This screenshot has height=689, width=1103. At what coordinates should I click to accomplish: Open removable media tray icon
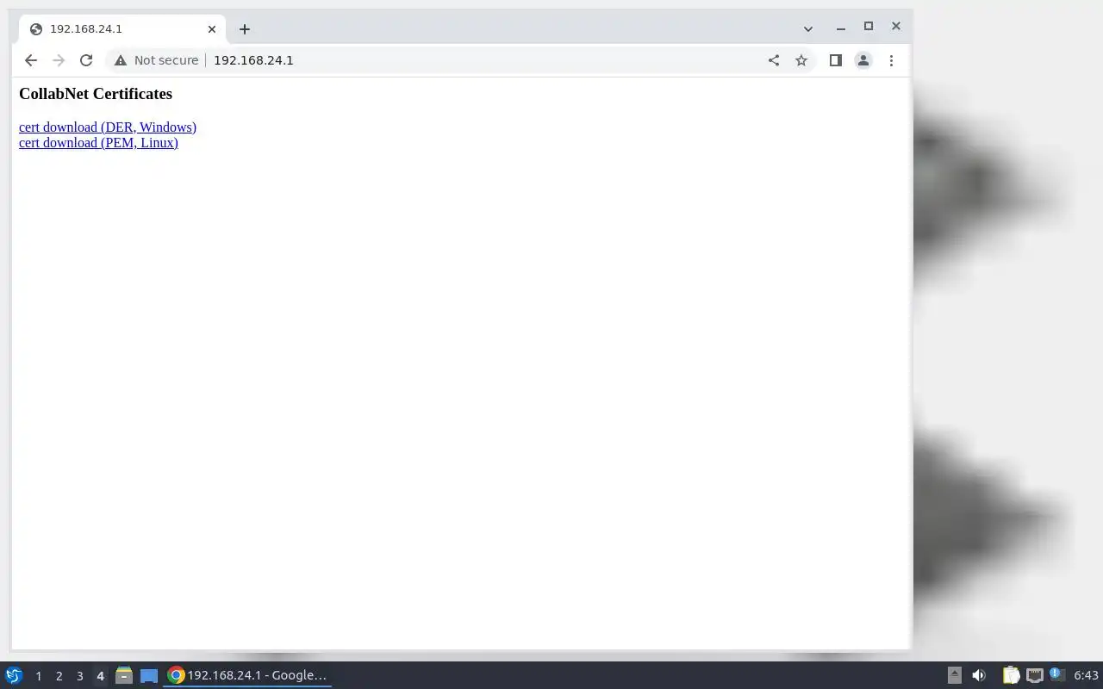(x=954, y=675)
